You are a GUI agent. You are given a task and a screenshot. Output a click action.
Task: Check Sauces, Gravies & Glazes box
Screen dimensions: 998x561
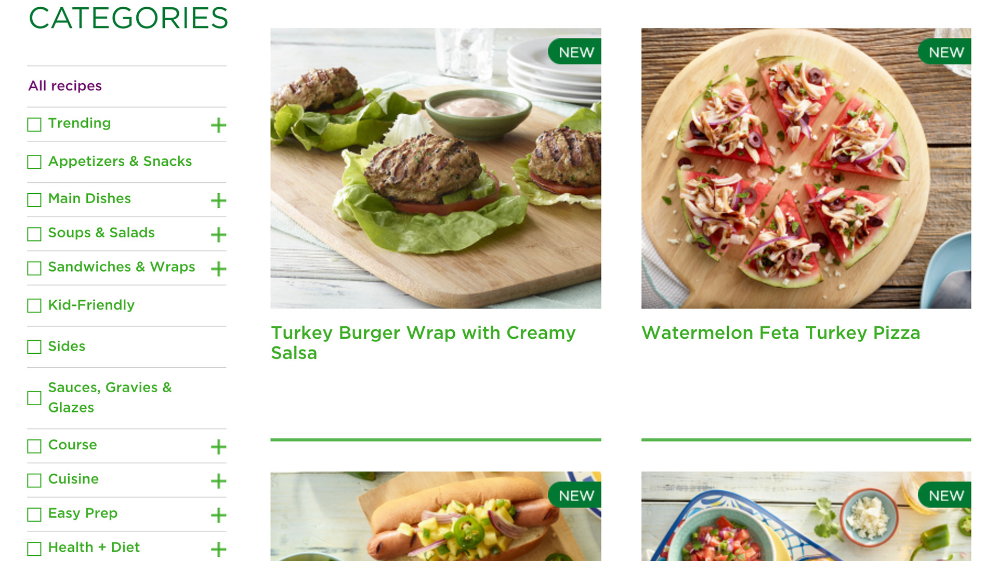coord(34,398)
